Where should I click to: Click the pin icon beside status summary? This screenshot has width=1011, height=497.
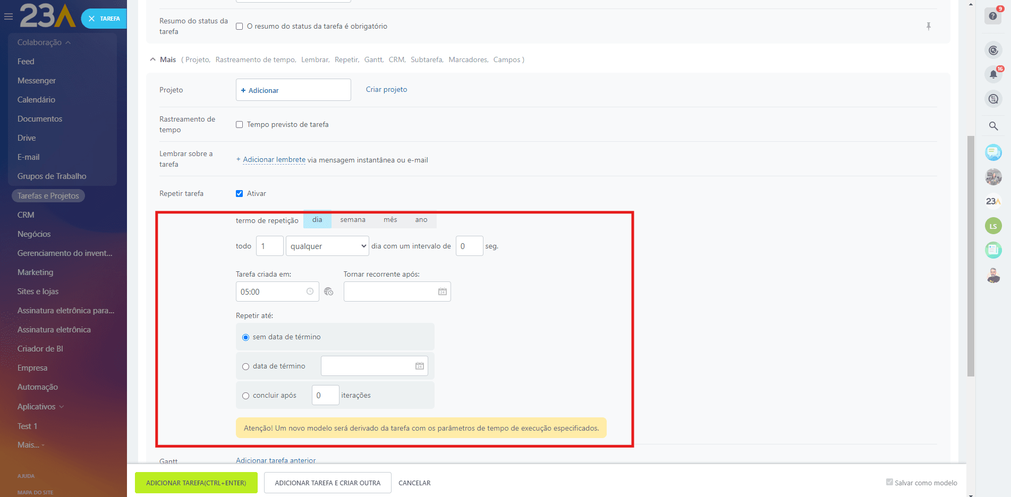click(x=928, y=27)
